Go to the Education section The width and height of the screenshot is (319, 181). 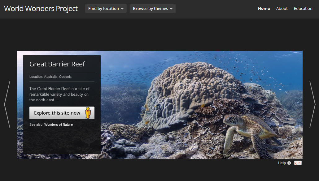point(303,9)
